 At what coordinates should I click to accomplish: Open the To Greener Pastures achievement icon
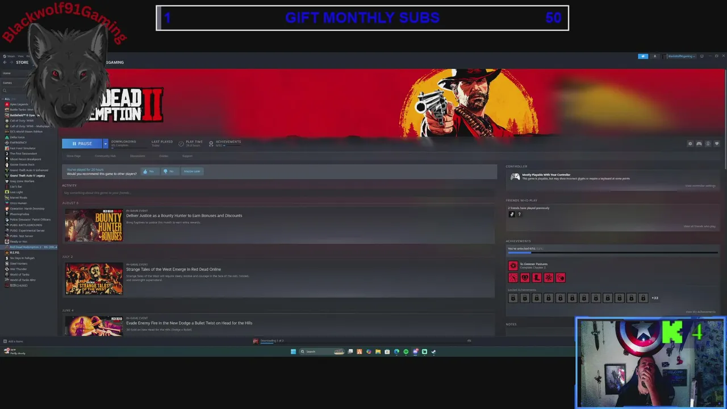tap(513, 265)
